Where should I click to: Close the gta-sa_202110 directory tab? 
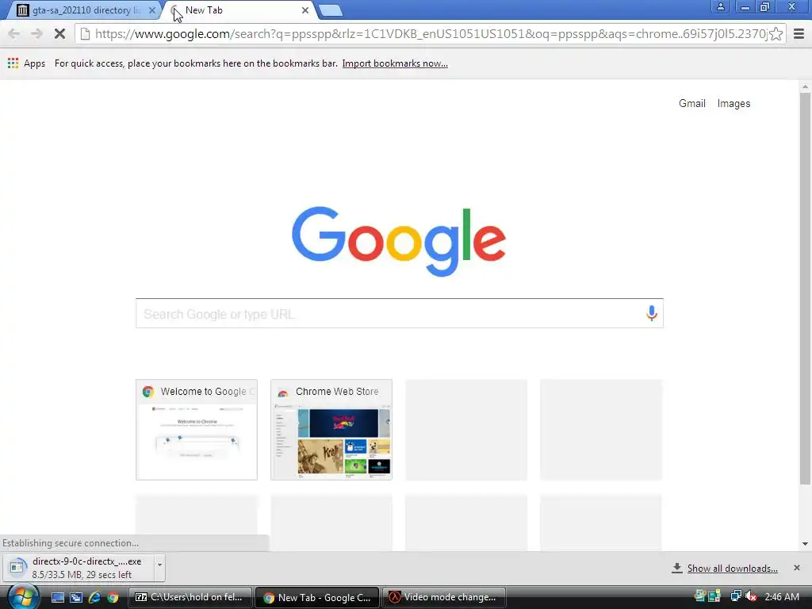click(151, 10)
